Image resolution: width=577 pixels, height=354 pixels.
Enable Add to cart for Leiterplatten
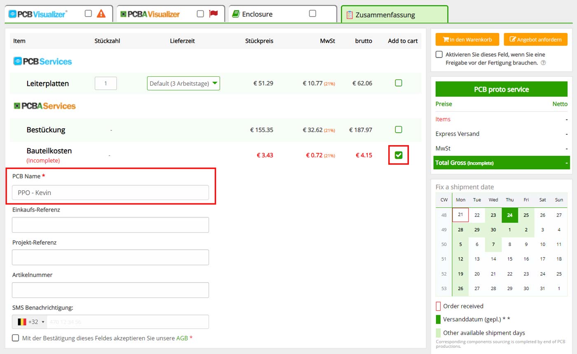click(x=399, y=83)
